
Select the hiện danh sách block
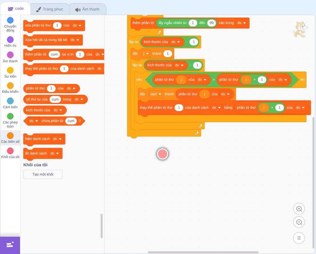44,139
